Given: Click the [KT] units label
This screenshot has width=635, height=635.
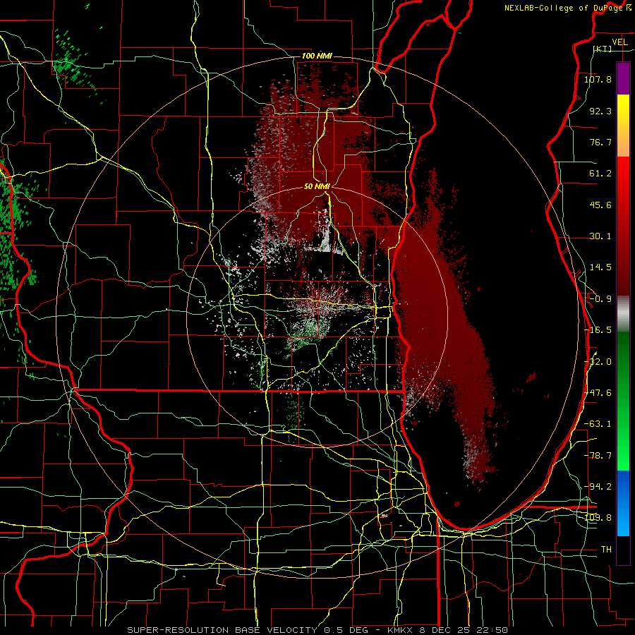Looking at the screenshot, I should (x=602, y=49).
